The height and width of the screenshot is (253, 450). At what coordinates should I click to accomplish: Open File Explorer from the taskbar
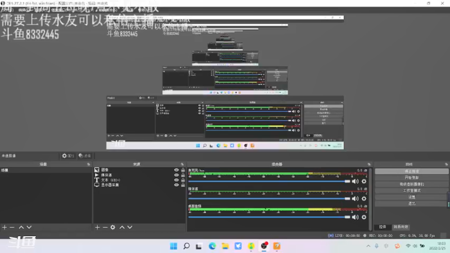coord(225,246)
